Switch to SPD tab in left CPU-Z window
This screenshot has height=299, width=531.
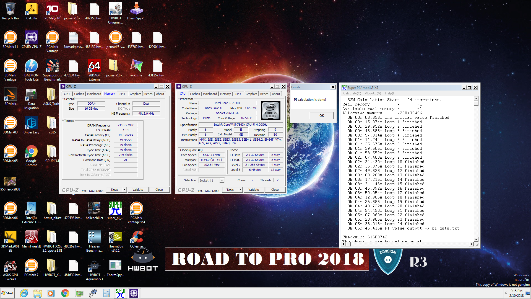pyautogui.click(x=122, y=94)
